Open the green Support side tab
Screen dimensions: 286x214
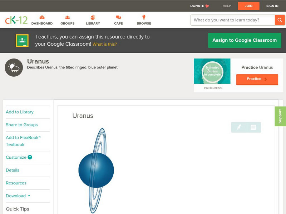click(280, 116)
